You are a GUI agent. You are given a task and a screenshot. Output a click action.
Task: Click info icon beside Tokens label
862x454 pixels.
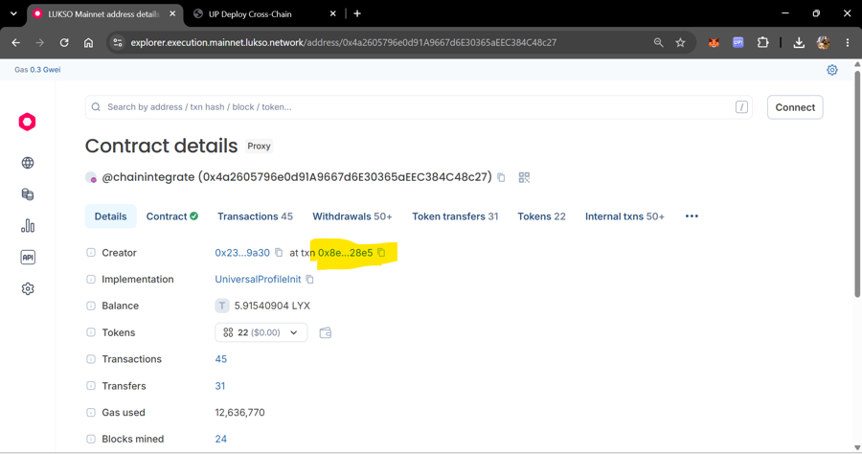pyautogui.click(x=91, y=332)
